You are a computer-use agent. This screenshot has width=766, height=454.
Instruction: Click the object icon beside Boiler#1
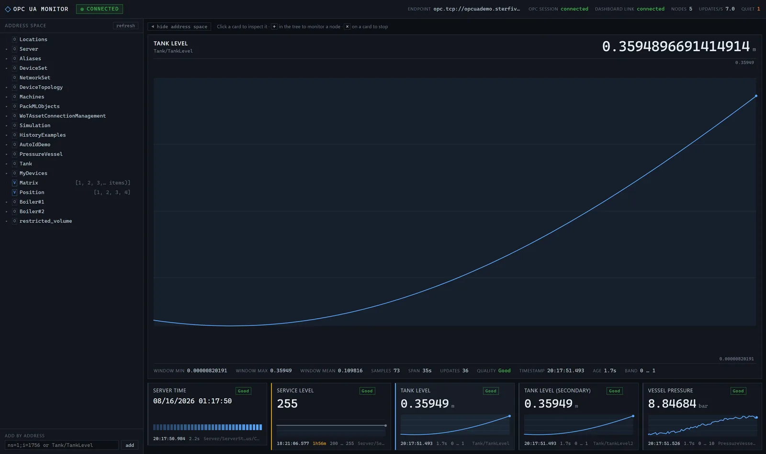click(x=14, y=202)
